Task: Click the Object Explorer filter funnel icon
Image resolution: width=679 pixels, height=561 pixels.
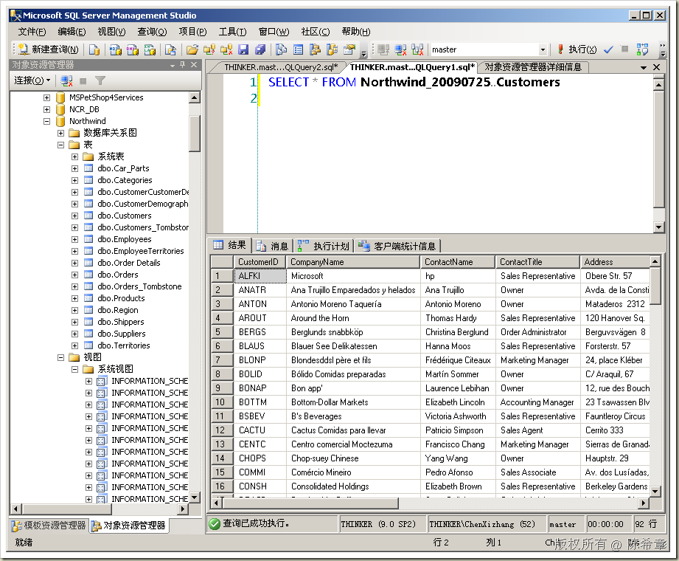Action: click(x=100, y=80)
